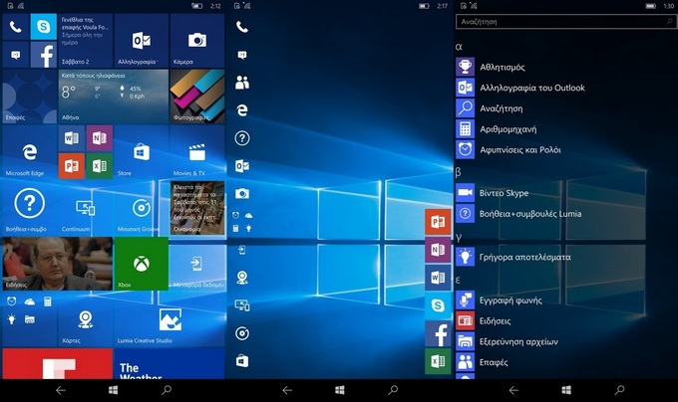The width and height of the screenshot is (678, 402).
Task: Open the Skype tile beside the compact Start screen
Action: pos(438,305)
